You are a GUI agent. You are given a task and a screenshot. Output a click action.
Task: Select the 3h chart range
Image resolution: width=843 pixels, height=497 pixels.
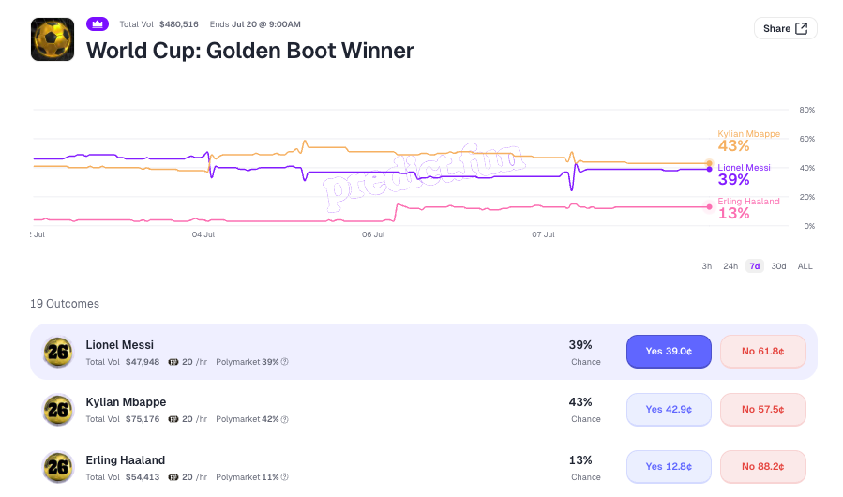coord(706,266)
